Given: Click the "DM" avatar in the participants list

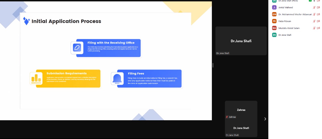Looking at the screenshot, I should (274, 14).
